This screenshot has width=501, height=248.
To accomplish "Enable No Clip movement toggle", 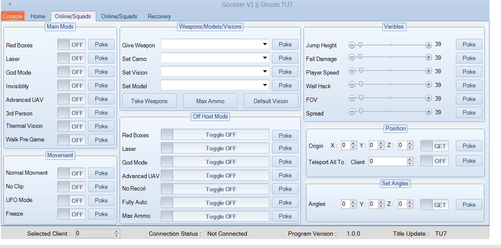I will [72, 187].
